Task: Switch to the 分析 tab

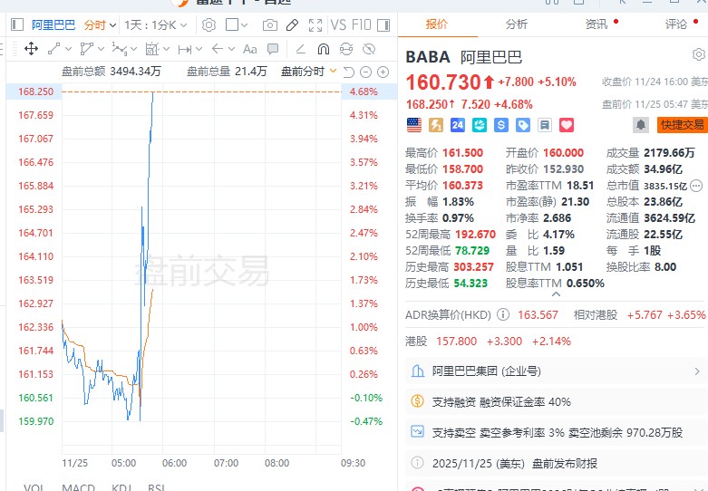Action: (x=516, y=24)
